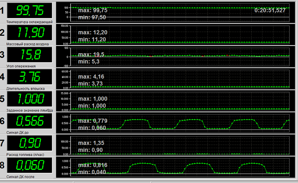Screen dimensions: 298x183
Task: Click the elapsed time stamp 0:20:51,527
Action: [270, 10]
